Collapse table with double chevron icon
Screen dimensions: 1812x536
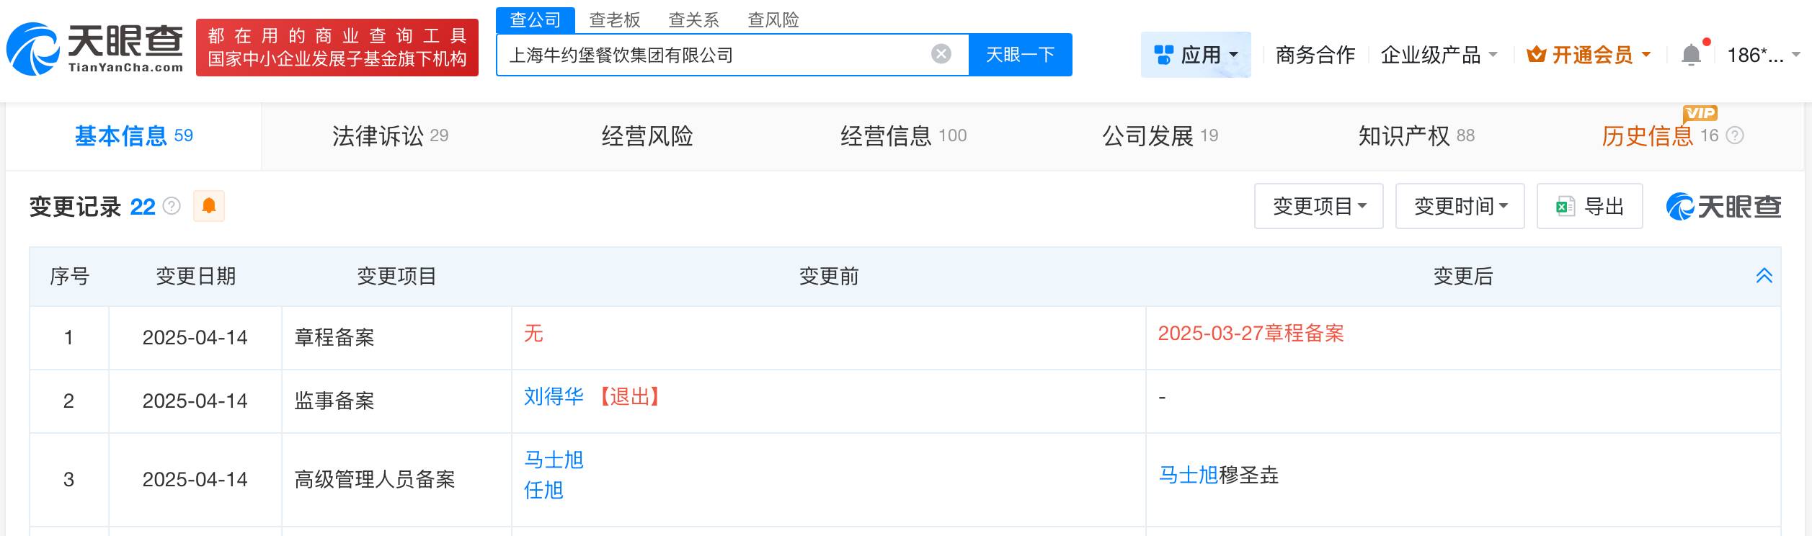(x=1764, y=276)
